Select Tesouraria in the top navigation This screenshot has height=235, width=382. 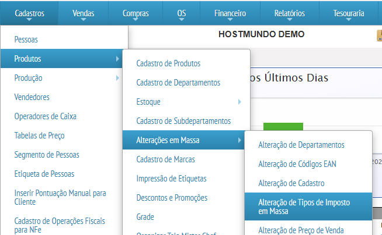point(348,13)
